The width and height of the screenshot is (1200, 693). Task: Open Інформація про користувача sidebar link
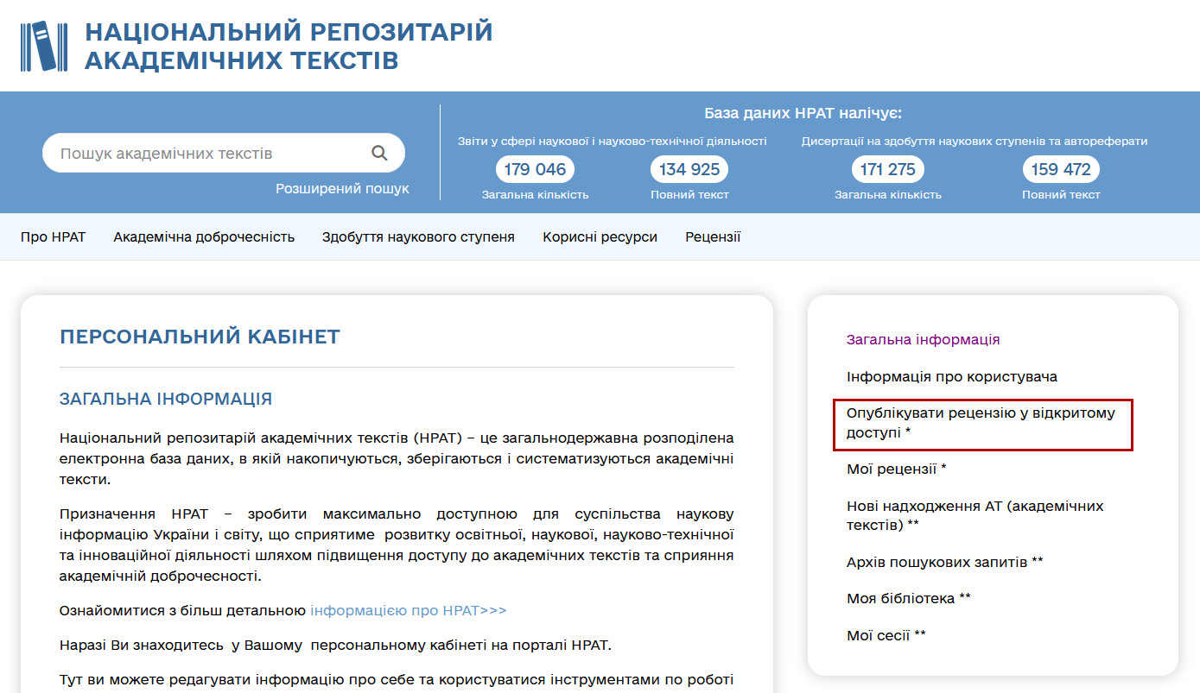coord(951,376)
